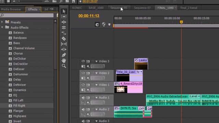Toggle Audio 1 sync lock
This screenshot has height=123, width=219.
(x=88, y=98)
